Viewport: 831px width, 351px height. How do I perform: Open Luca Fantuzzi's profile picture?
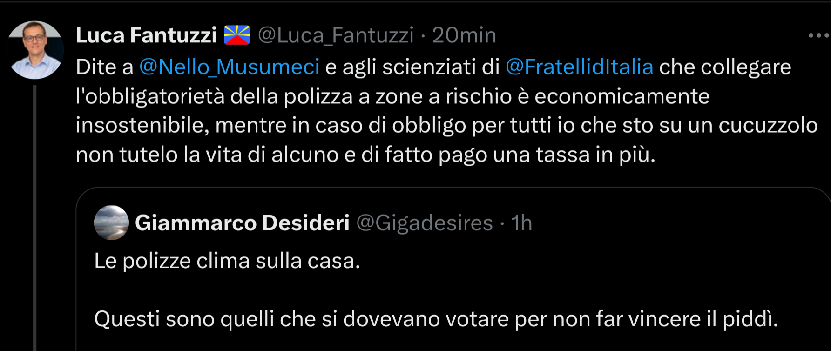[35, 50]
